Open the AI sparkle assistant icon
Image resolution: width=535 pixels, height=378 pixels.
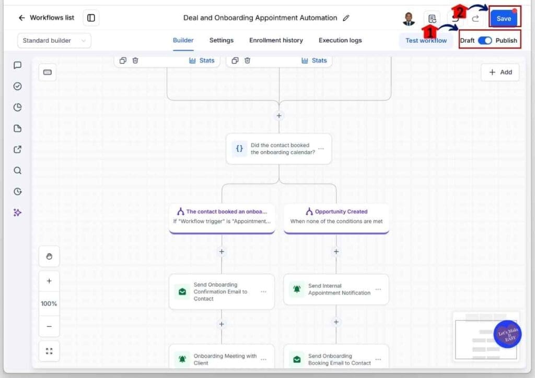[x=17, y=213]
